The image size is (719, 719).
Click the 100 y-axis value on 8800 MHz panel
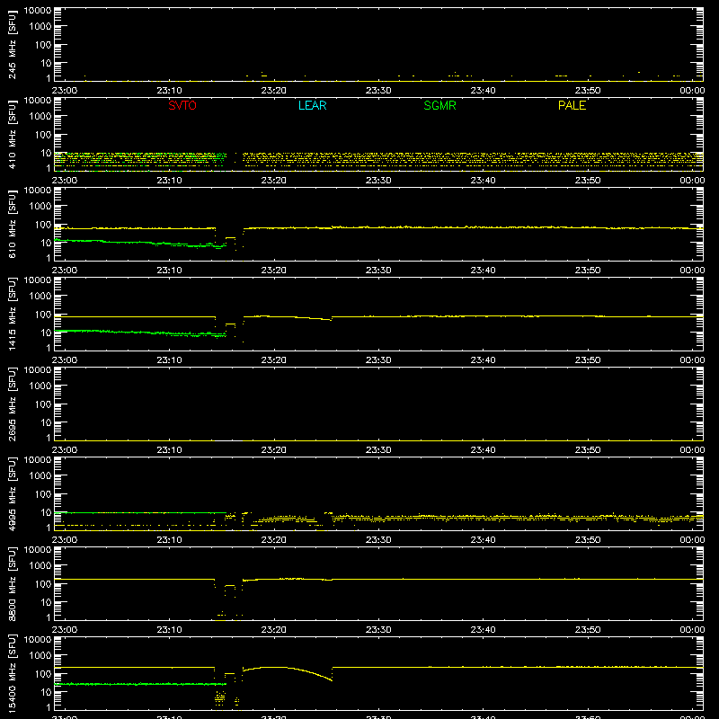(x=43, y=584)
